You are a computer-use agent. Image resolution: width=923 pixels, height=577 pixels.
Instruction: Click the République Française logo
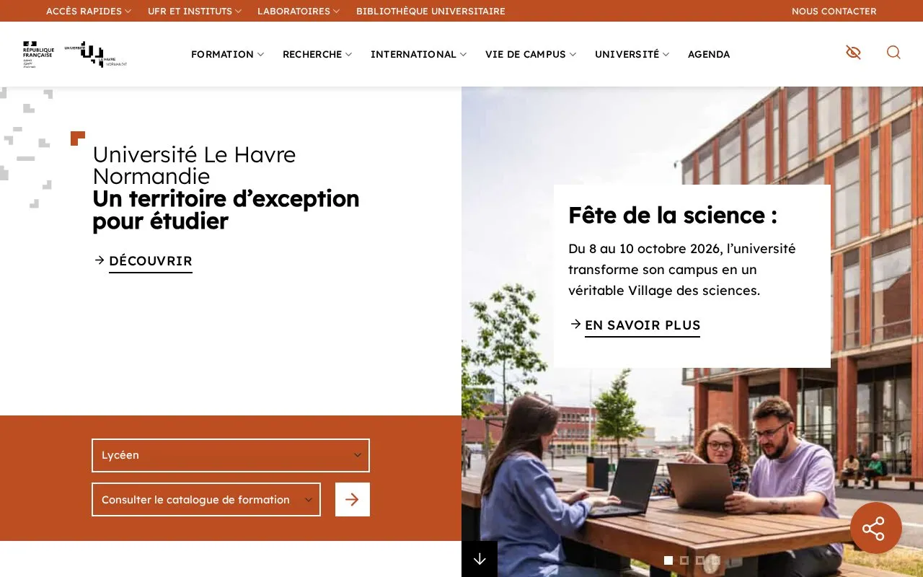pyautogui.click(x=38, y=54)
